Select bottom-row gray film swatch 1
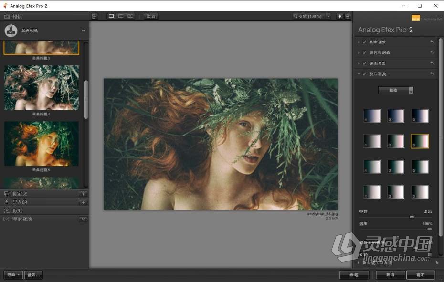Image resolution: width=444 pixels, height=282 pixels. click(372, 192)
